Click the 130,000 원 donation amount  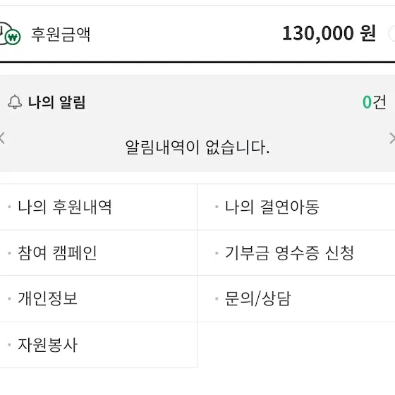click(329, 34)
